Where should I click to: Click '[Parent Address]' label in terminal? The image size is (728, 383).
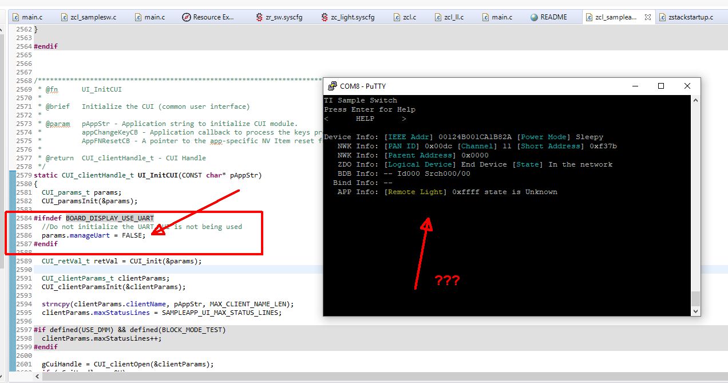pyautogui.click(x=420, y=155)
